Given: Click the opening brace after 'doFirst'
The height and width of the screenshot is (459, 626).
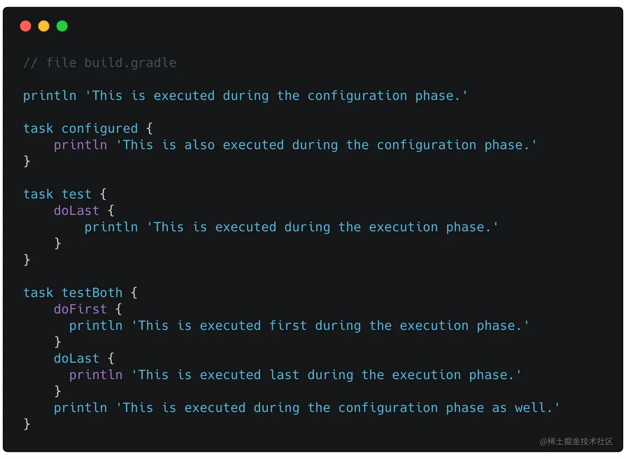Looking at the screenshot, I should pyautogui.click(x=119, y=309).
